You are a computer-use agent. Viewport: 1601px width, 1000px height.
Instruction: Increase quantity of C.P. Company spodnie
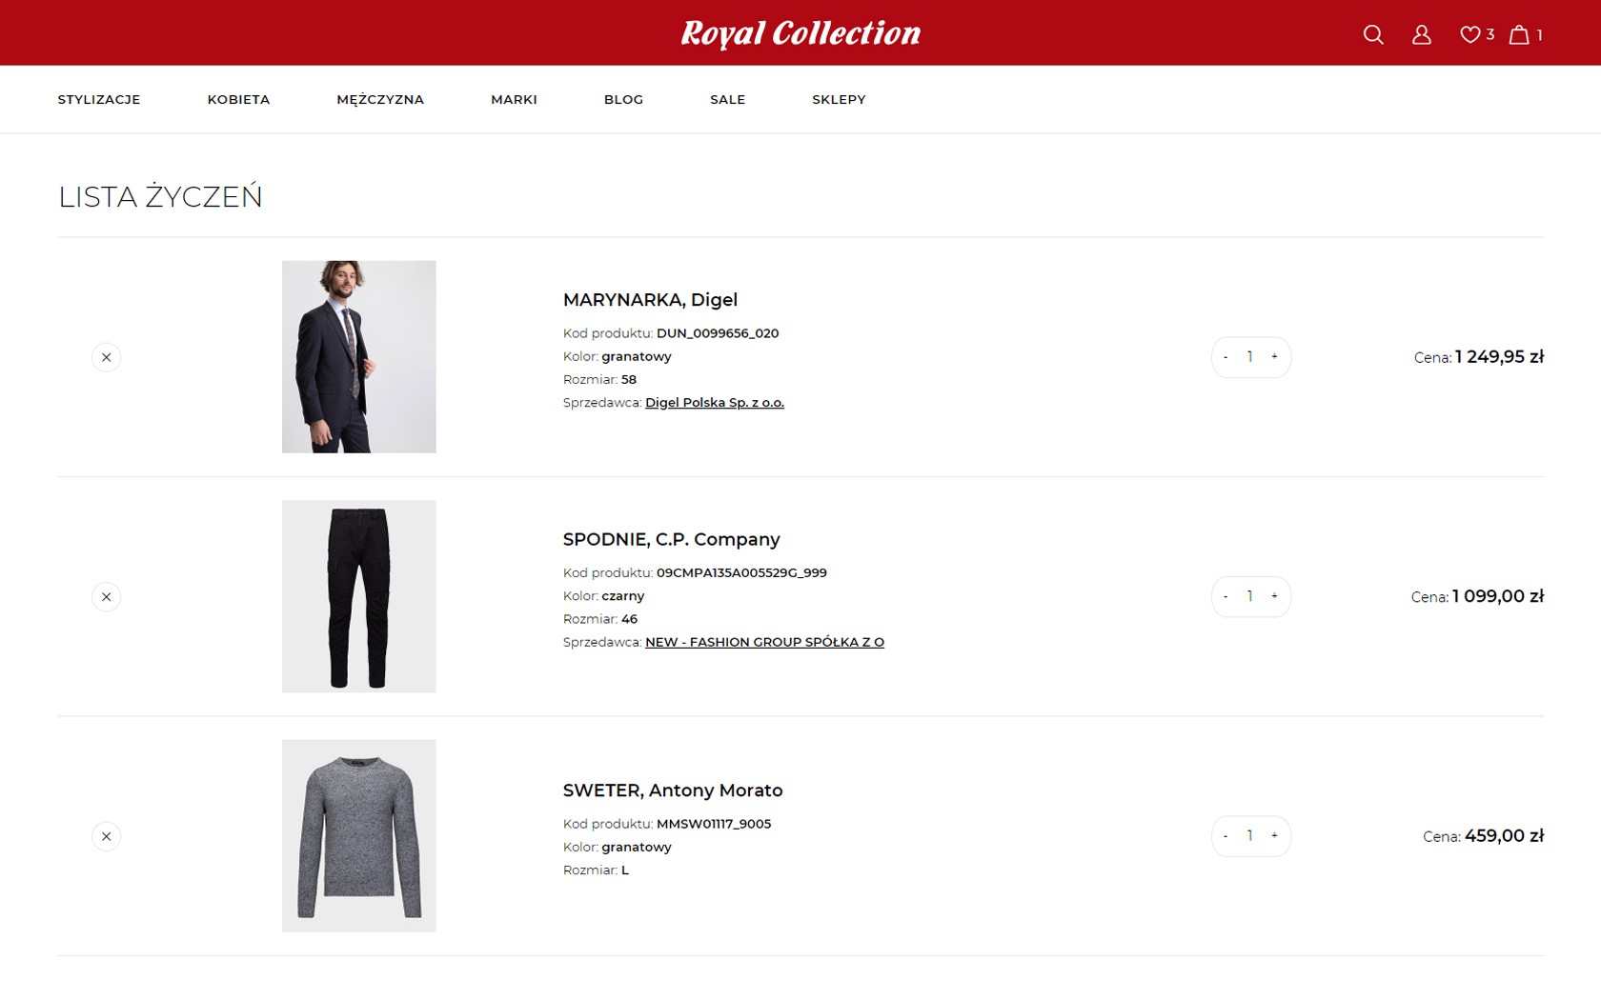tap(1274, 596)
